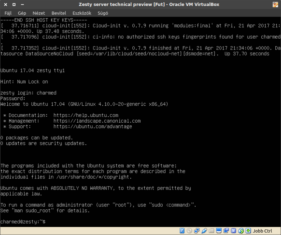
Task: Click the video capture status icon
Action: click(226, 231)
